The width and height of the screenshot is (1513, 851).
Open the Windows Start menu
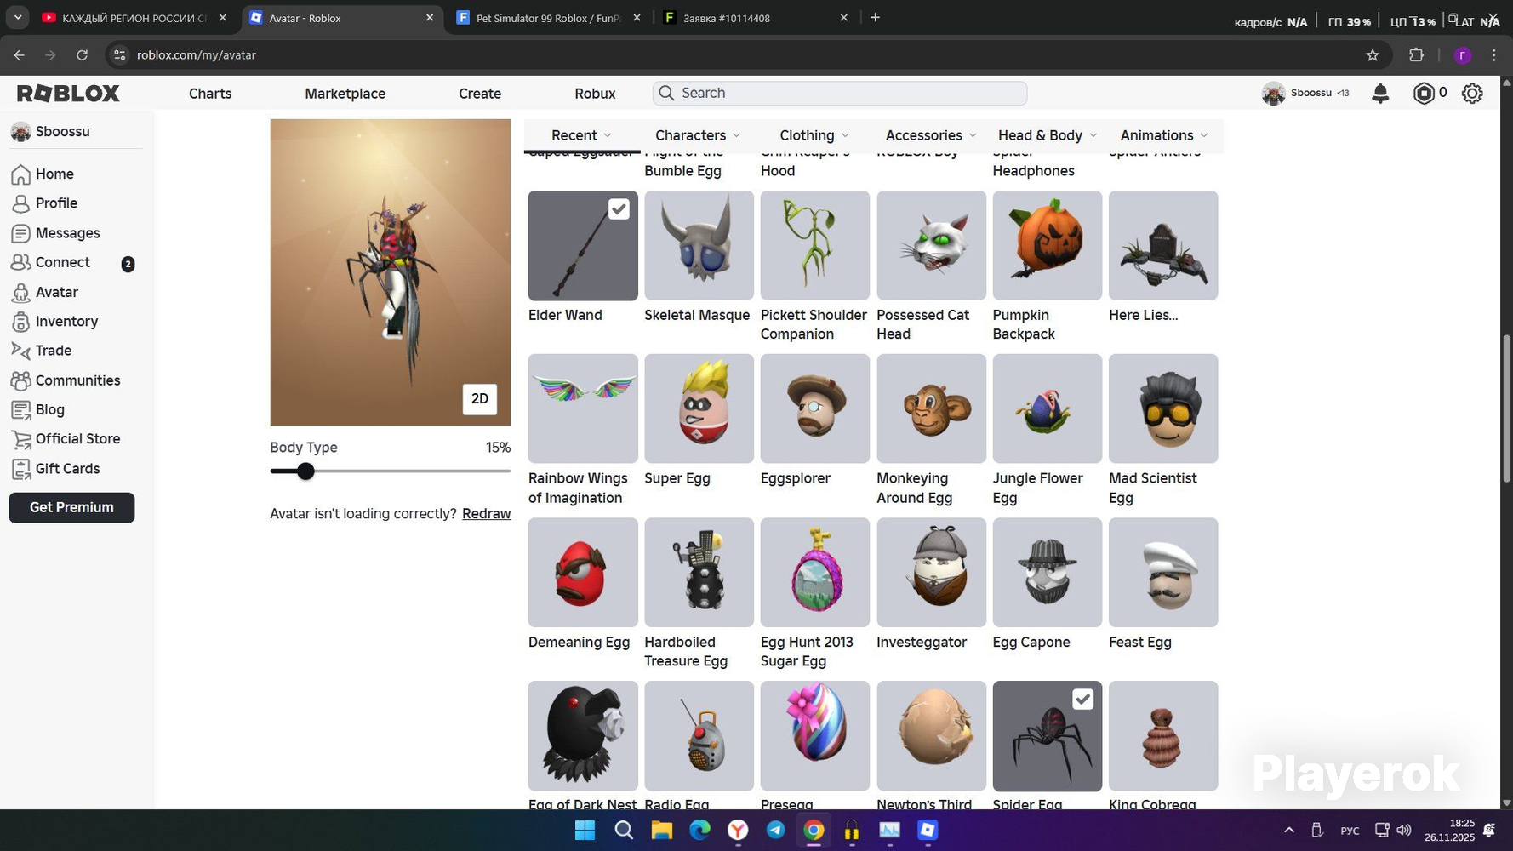tap(585, 831)
